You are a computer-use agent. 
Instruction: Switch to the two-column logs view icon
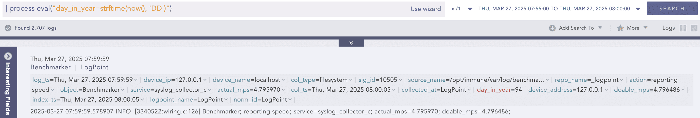(683, 28)
